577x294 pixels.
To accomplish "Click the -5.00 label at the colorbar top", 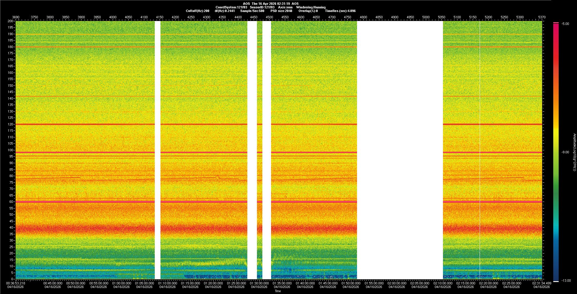I will [x=565, y=24].
